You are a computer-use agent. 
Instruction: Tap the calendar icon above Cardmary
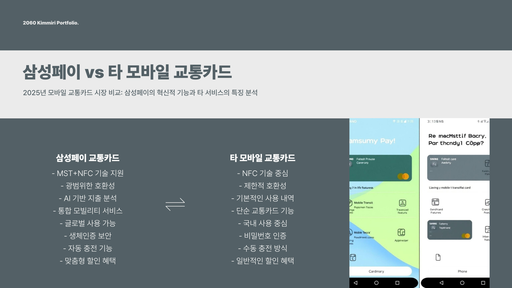pos(353,258)
